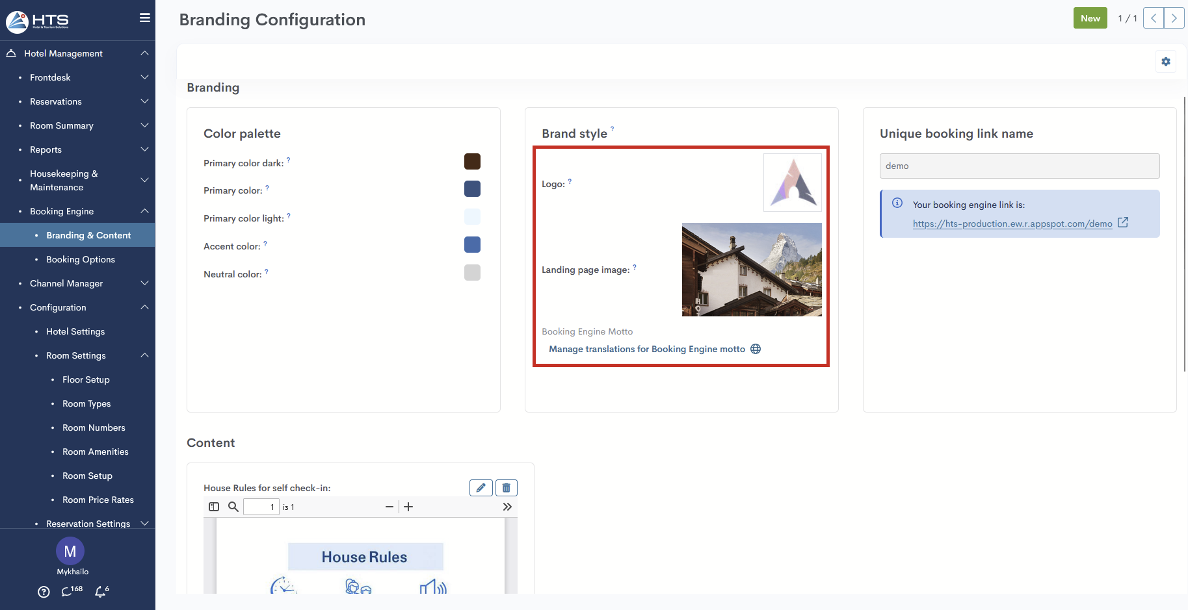
Task: Open notifications bell icon showing 6
Action: tap(101, 591)
